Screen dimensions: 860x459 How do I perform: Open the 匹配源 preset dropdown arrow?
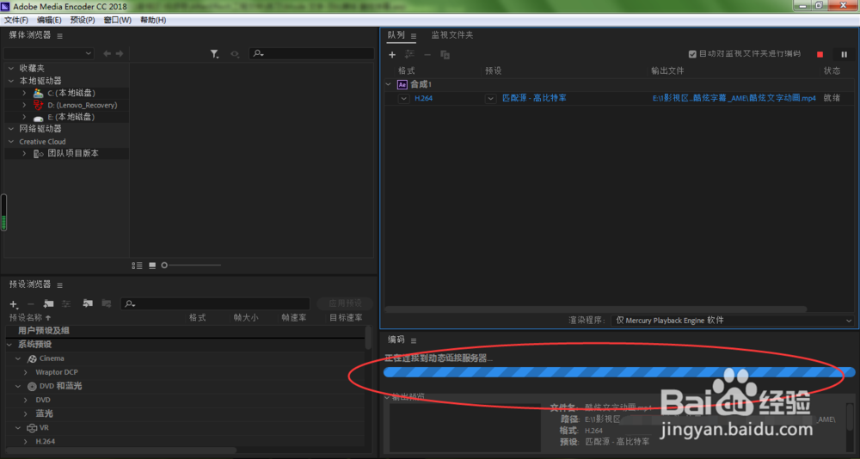tap(490, 99)
